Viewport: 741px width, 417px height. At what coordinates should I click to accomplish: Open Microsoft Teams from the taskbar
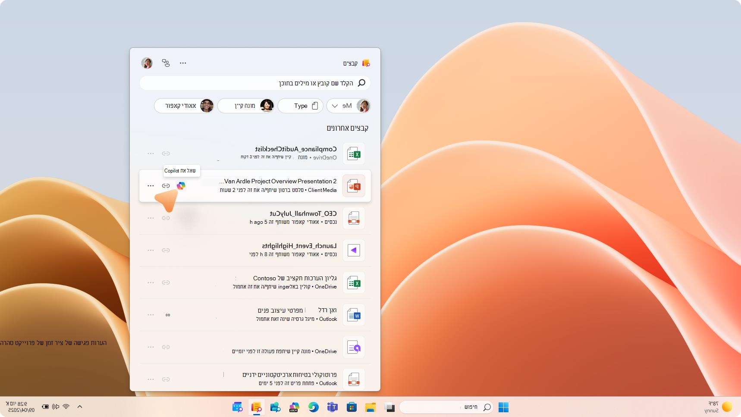click(333, 407)
